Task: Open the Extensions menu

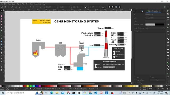Action: click(37, 4)
